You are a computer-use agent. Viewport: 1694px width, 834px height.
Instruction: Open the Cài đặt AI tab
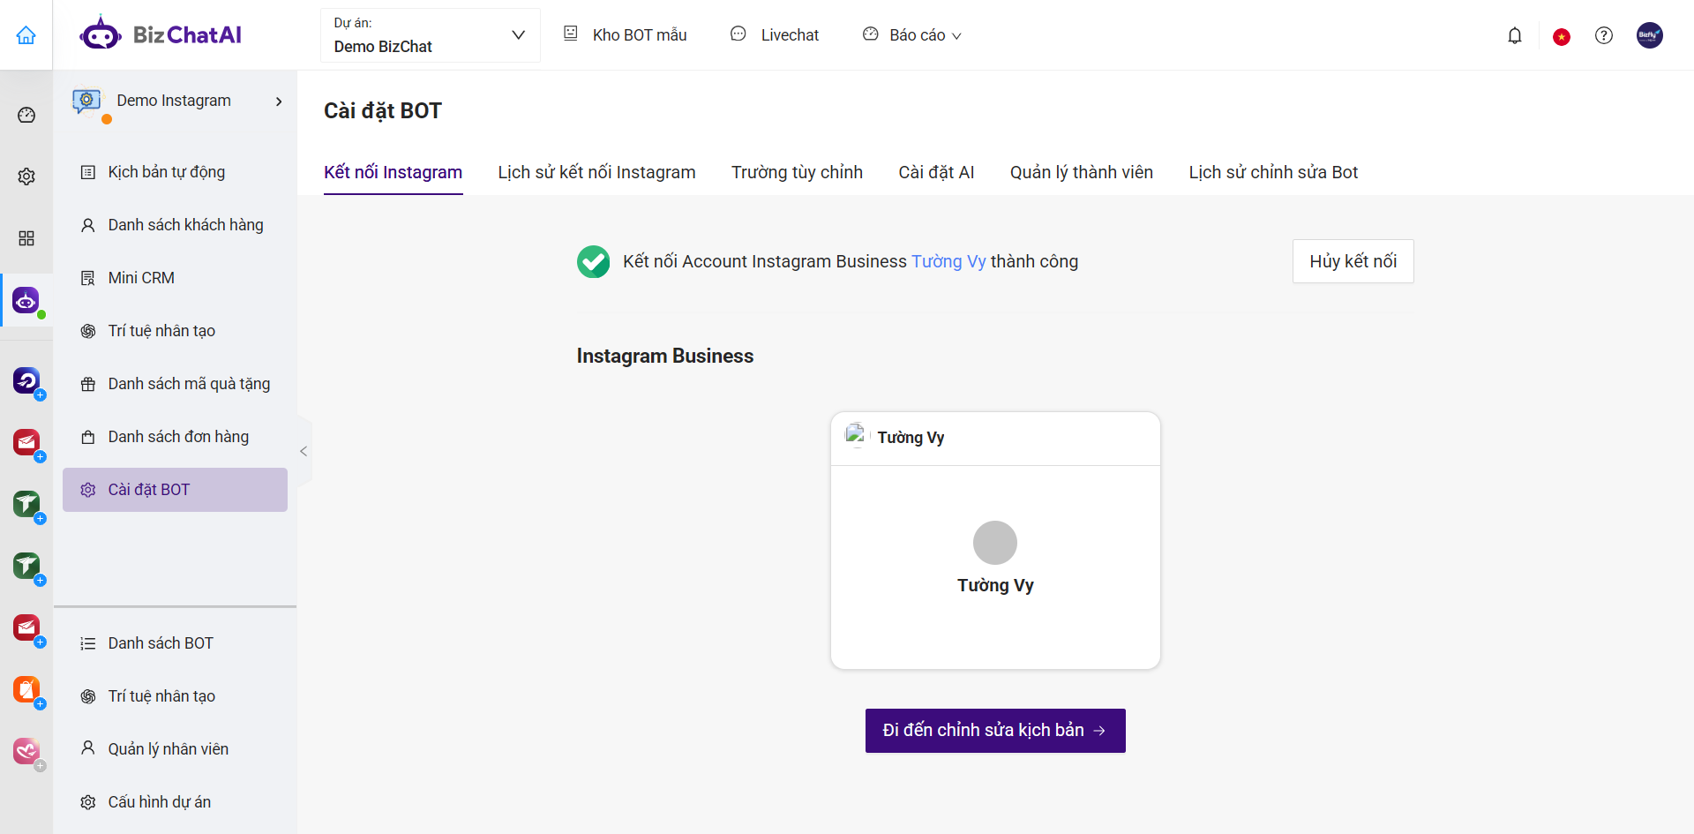coord(936,172)
